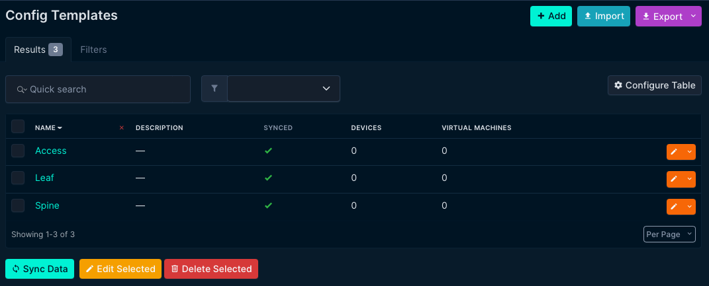Click the pencil edit icon for Access
The width and height of the screenshot is (709, 286).
[x=674, y=152]
